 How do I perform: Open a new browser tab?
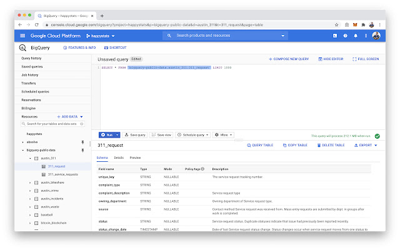102,16
